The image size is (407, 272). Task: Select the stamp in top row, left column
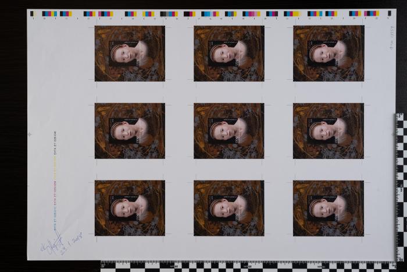(130, 54)
